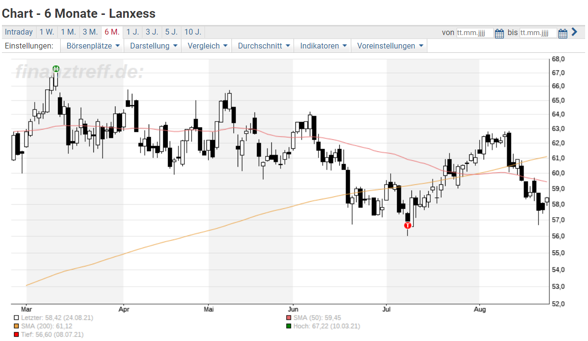Click the pink SMA (50) legend swatch
Image resolution: width=588 pixels, height=341 pixels.
point(289,318)
